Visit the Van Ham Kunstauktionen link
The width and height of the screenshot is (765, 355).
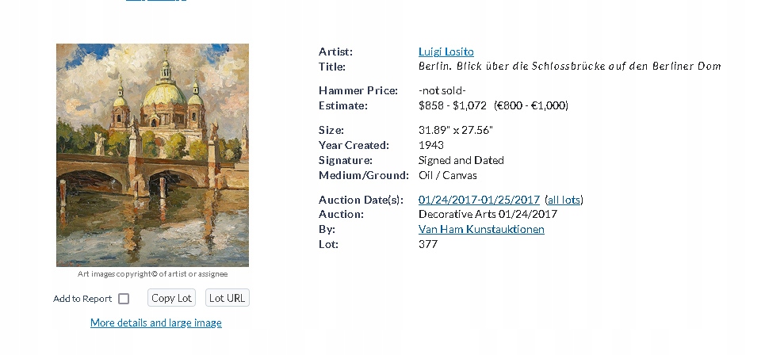(481, 229)
